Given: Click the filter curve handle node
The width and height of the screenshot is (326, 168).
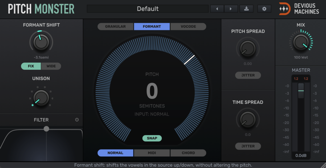Looking at the screenshot, I should click(46, 129).
